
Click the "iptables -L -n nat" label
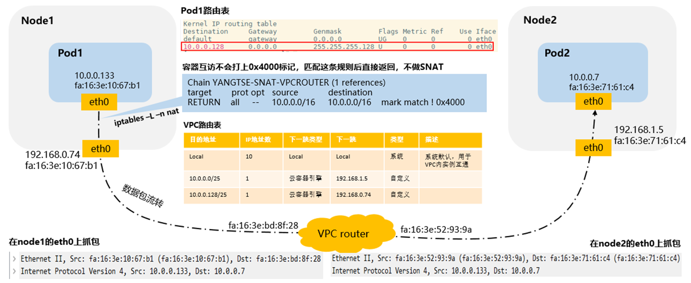146,117
